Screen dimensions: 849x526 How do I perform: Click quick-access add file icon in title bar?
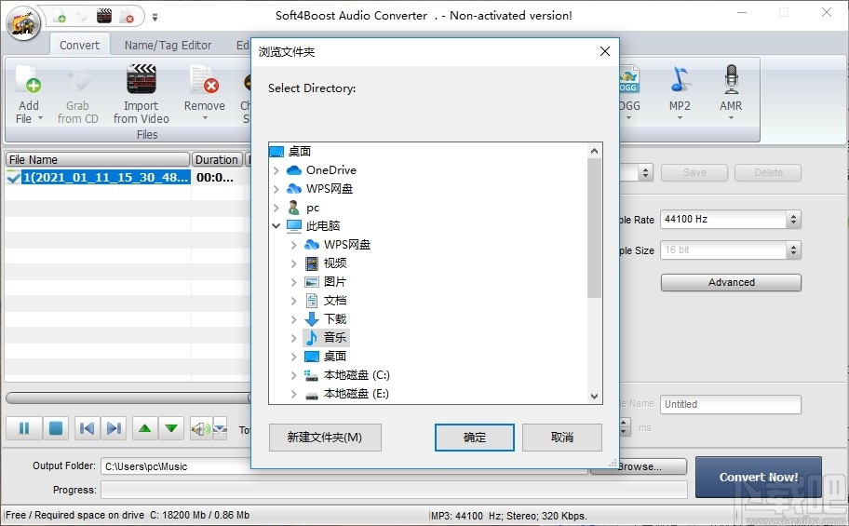click(59, 16)
